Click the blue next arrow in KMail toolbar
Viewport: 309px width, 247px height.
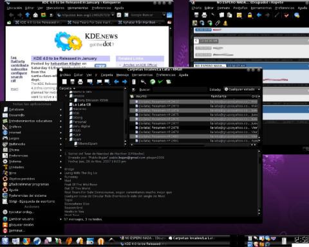click(124, 82)
